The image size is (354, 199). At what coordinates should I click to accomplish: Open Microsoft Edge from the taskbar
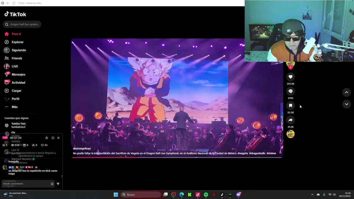181,195
